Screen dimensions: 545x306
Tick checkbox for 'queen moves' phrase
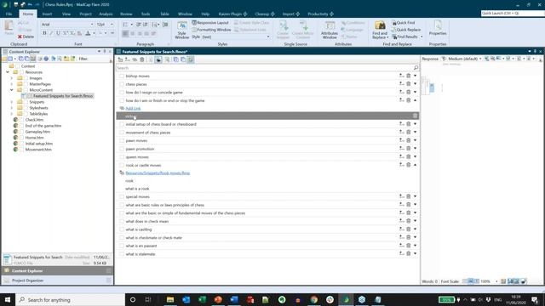[121, 157]
